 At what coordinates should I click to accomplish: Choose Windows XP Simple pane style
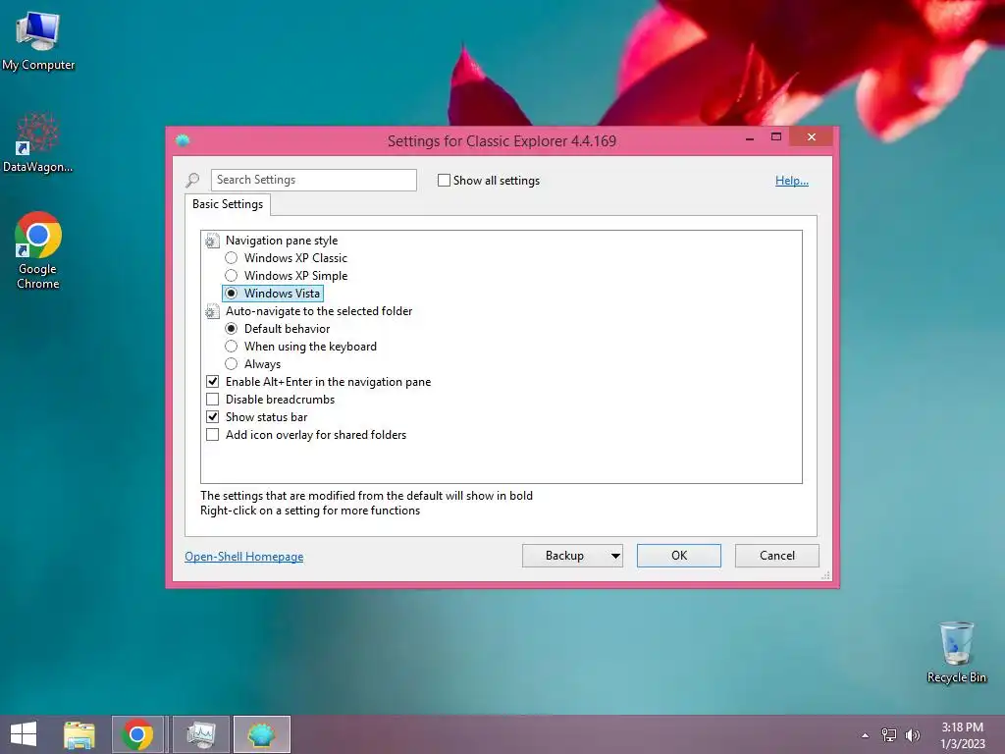click(286, 276)
